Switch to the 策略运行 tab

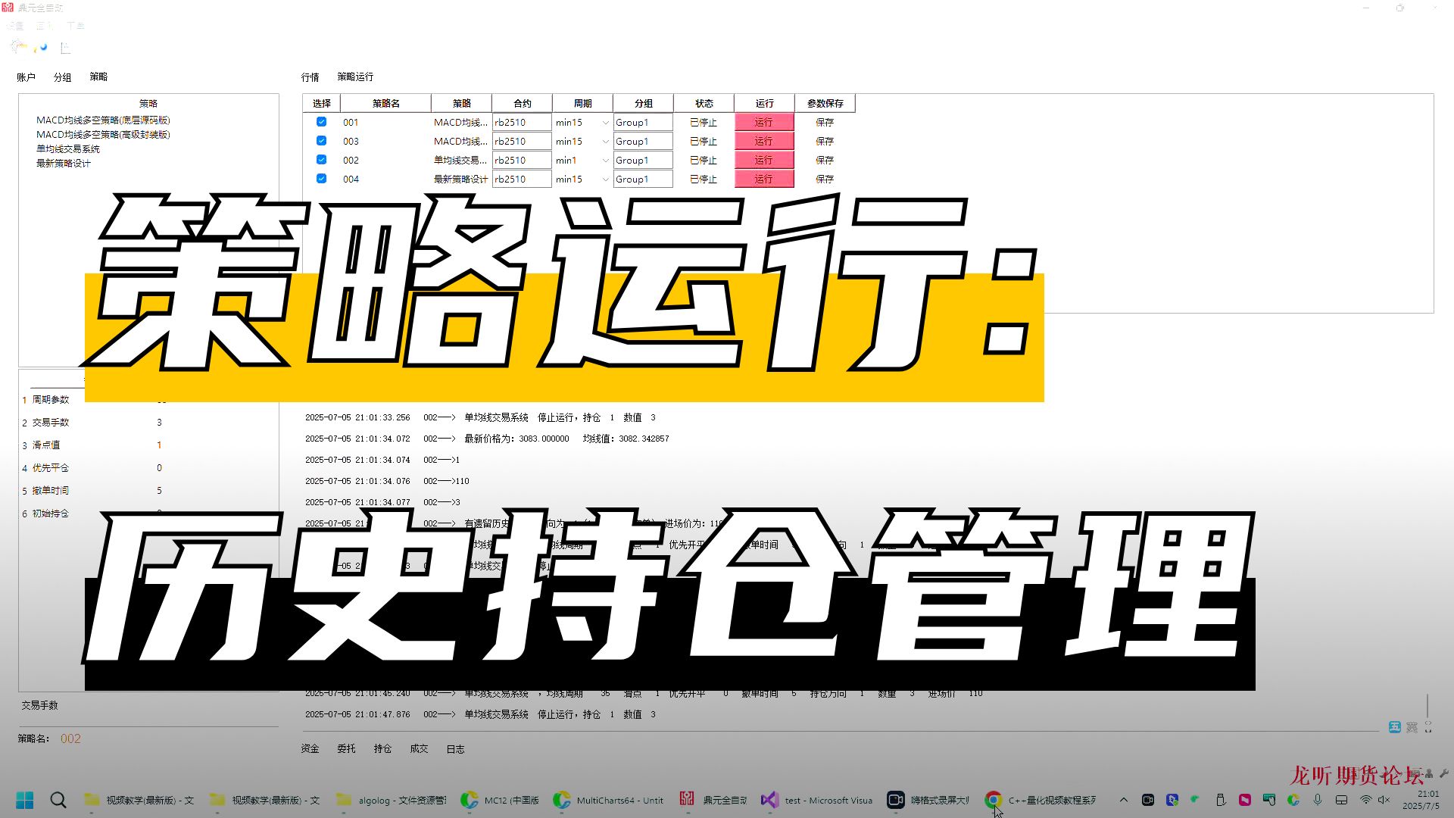click(355, 76)
